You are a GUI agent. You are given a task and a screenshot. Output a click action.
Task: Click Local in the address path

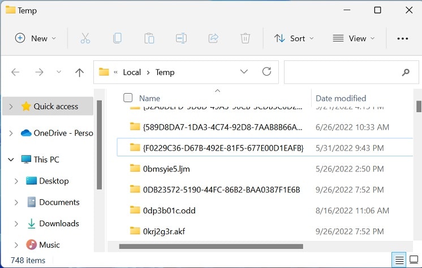pos(132,72)
